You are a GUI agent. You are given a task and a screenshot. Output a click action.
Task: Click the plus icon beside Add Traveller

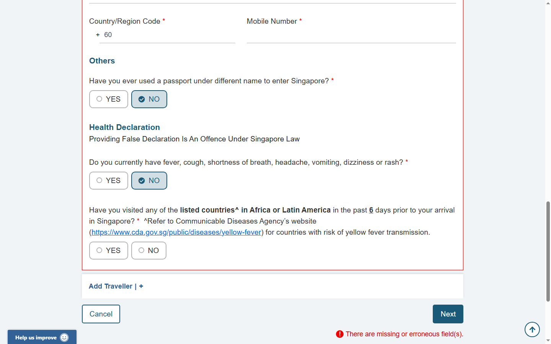pos(141,286)
